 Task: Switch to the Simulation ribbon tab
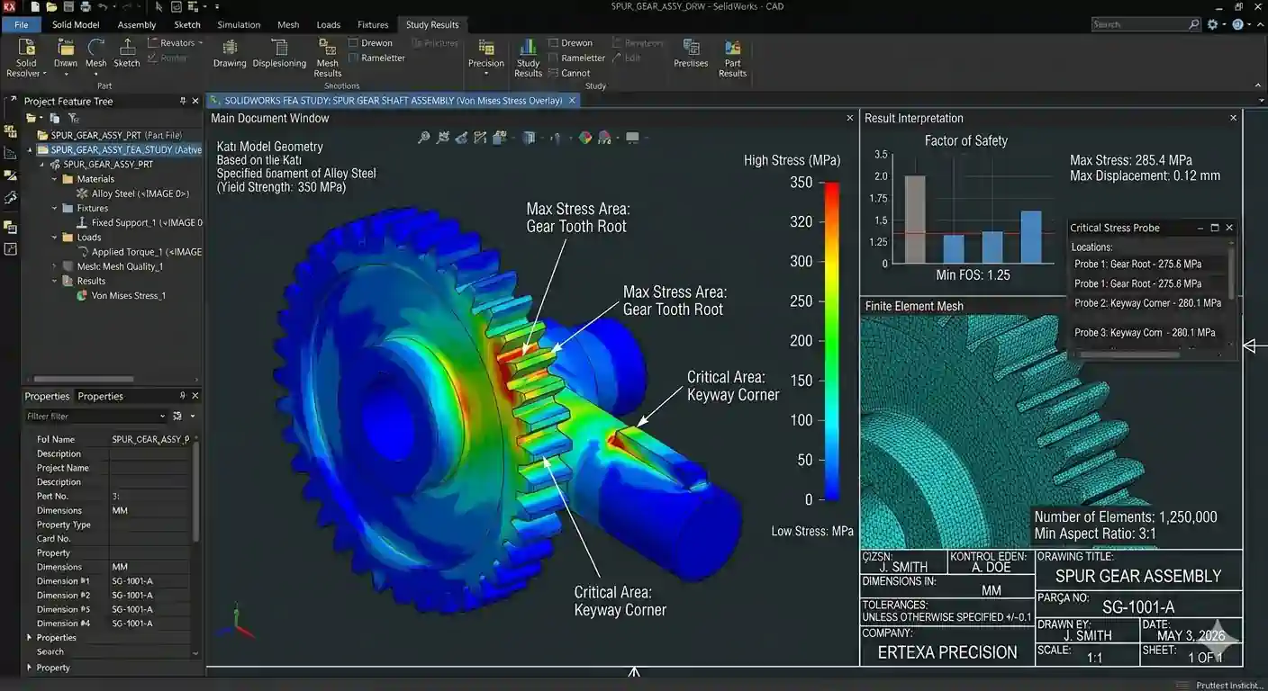tap(239, 24)
